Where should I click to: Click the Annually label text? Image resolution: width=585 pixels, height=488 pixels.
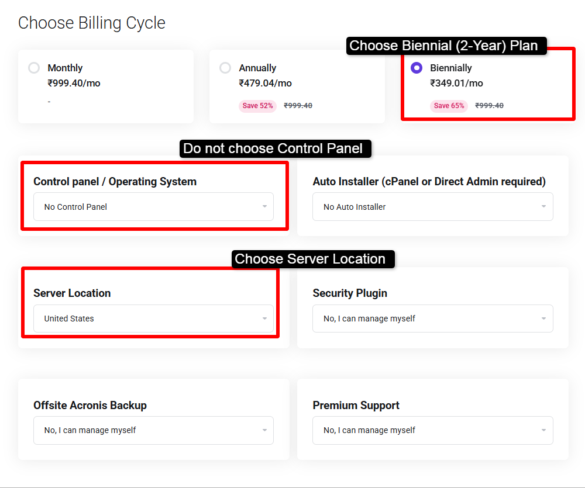(x=257, y=68)
